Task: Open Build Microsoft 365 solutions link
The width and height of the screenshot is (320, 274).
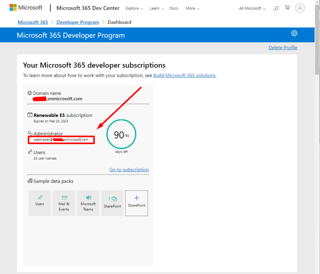Action: point(185,75)
